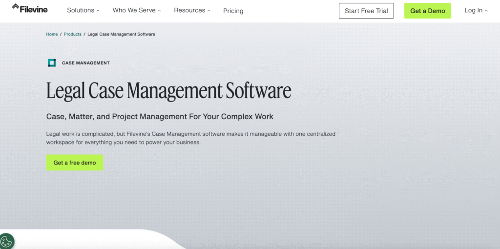
Task: Follow the Home breadcrumb link
Action: [x=52, y=34]
